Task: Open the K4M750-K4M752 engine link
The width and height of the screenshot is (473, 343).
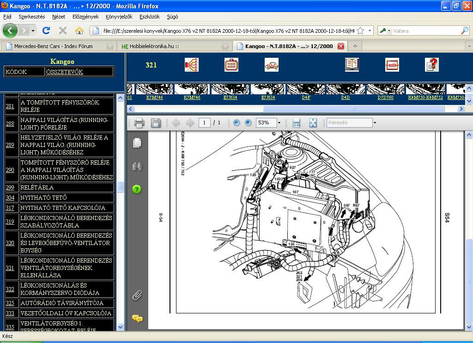Action: click(x=425, y=98)
